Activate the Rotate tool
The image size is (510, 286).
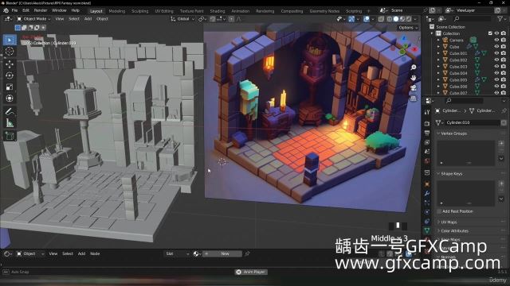[10, 75]
